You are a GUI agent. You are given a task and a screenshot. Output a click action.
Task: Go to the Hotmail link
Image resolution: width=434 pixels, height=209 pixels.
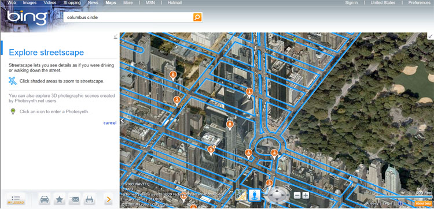(x=175, y=3)
